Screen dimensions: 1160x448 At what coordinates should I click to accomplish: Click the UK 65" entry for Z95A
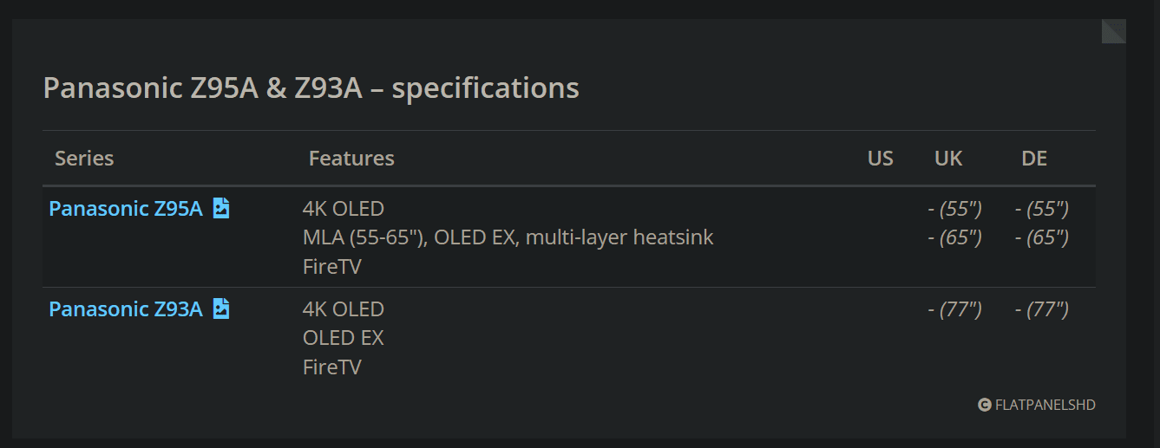click(954, 237)
